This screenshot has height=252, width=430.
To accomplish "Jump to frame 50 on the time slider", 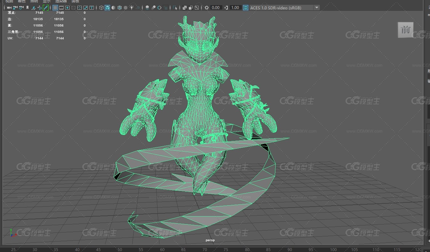I will click(120, 250).
